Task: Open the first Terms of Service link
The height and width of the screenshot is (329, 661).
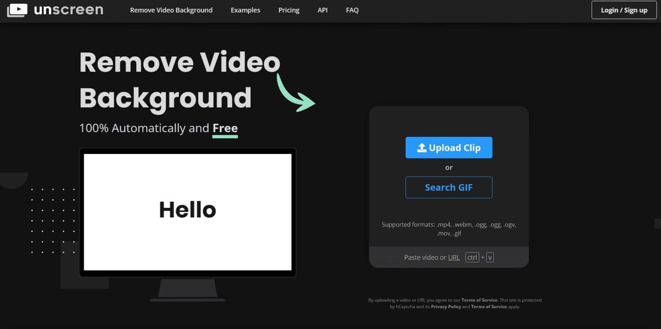Action: pos(478,300)
